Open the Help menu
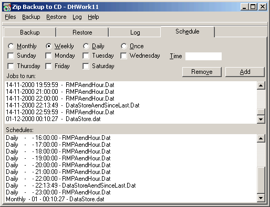The image size is (270, 207). (x=94, y=17)
